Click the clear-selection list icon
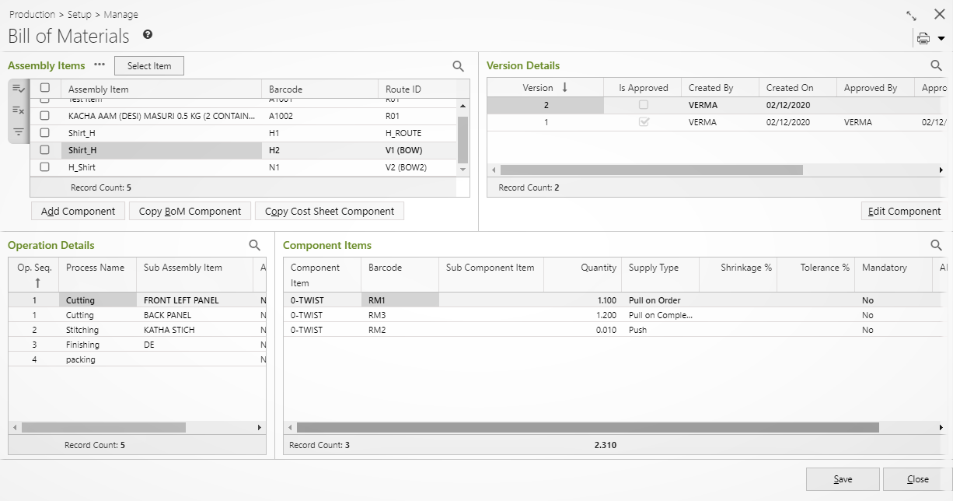 (18, 110)
